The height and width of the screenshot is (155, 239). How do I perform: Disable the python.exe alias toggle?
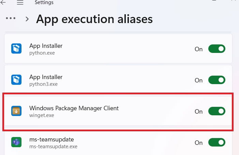216,49
